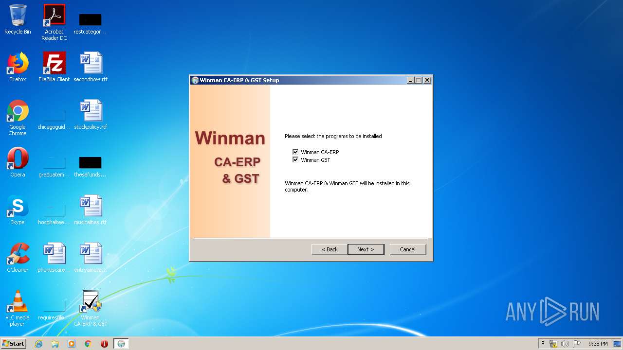Switch to the Winman Setup taskbar button
Viewport: 623px width, 350px height.
[x=121, y=344]
